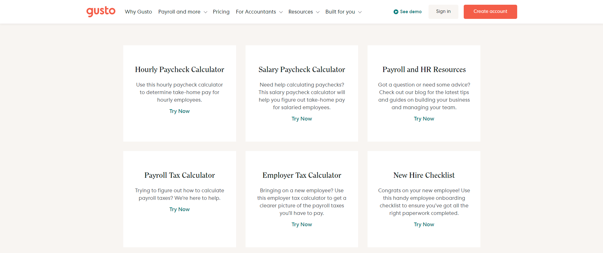Go to the Why Gusto page
The width and height of the screenshot is (603, 253).
click(138, 12)
